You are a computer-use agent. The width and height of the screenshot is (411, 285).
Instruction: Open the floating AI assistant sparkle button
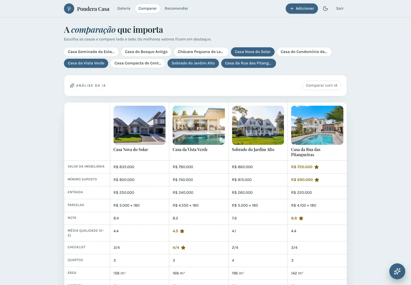(397, 271)
